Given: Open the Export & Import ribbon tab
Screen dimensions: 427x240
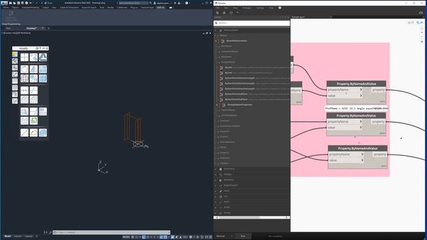Looking at the screenshot, I should [89, 7].
